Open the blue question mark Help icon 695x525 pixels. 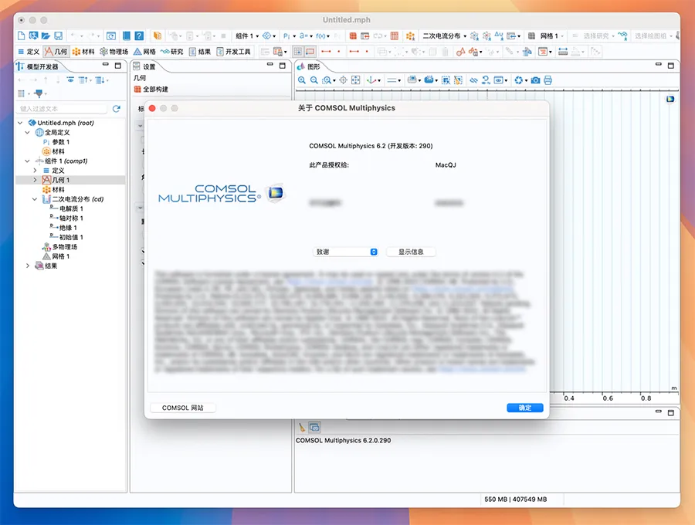click(139, 36)
